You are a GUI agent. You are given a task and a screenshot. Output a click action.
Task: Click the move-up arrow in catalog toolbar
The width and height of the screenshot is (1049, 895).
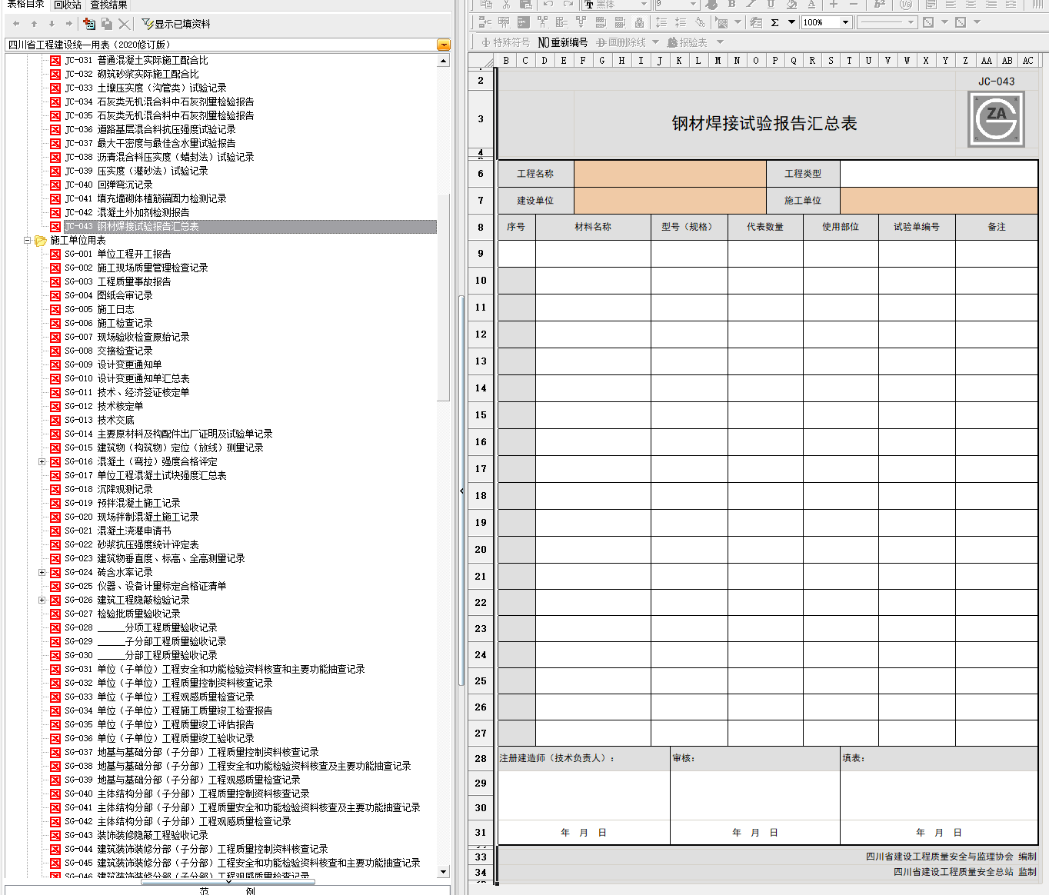coord(34,24)
